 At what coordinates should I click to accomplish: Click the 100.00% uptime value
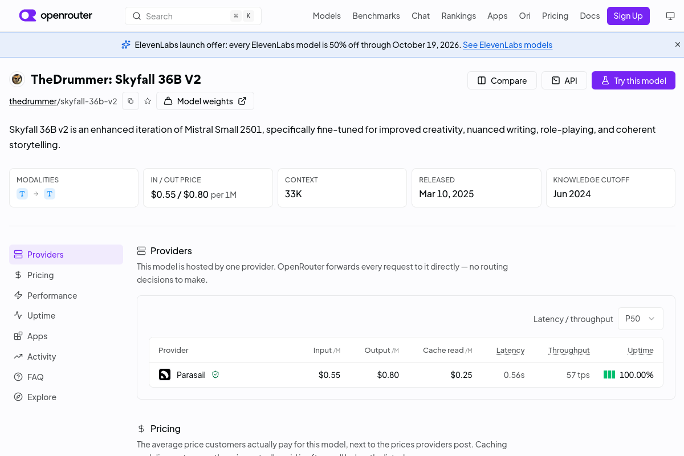pyautogui.click(x=637, y=375)
